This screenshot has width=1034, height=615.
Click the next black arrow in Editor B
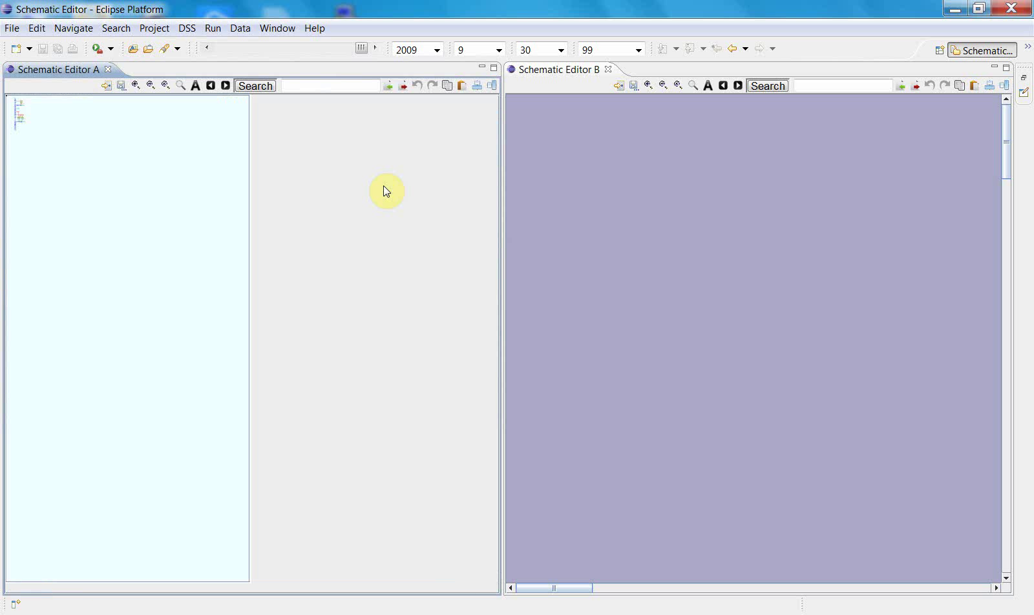(738, 86)
